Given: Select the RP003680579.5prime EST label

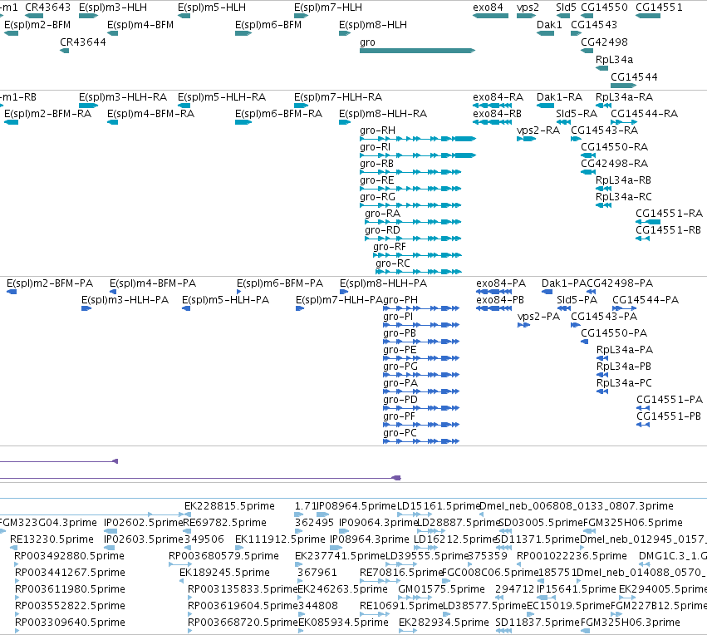Looking at the screenshot, I should click(x=223, y=556).
